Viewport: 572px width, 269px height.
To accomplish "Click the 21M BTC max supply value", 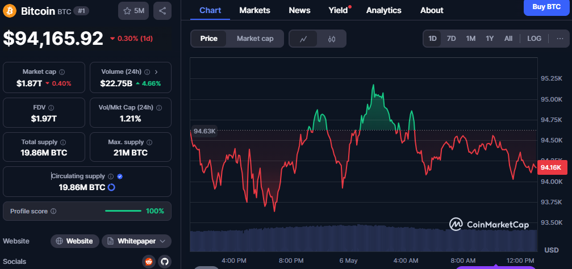I will tap(130, 153).
